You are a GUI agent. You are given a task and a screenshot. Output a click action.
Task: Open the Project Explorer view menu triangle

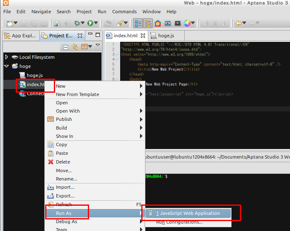tap(98, 45)
